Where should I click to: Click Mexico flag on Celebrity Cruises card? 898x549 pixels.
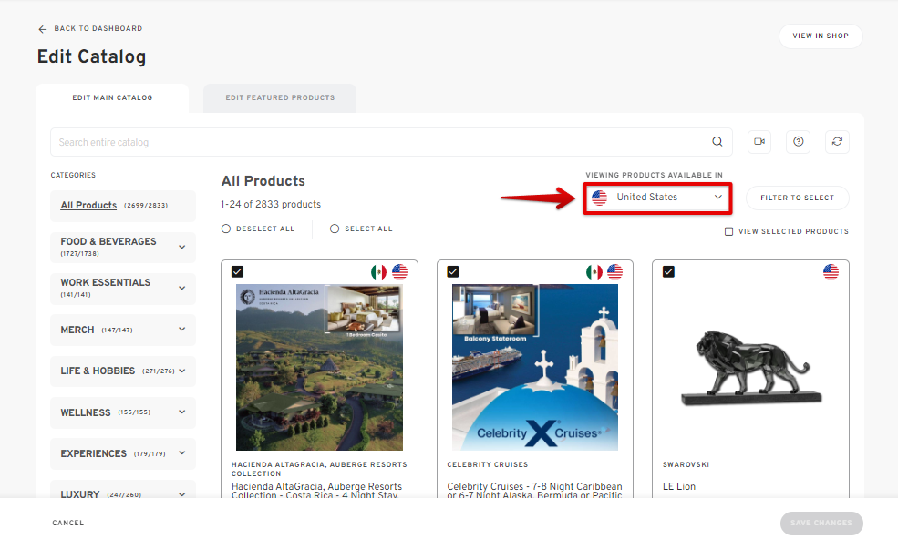[594, 272]
